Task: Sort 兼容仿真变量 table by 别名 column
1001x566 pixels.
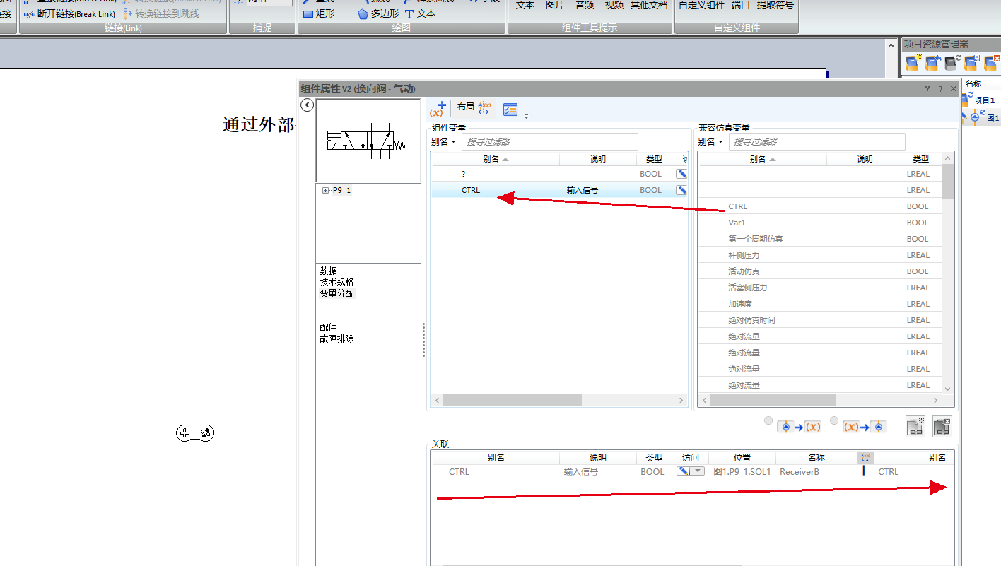Action: click(x=762, y=159)
